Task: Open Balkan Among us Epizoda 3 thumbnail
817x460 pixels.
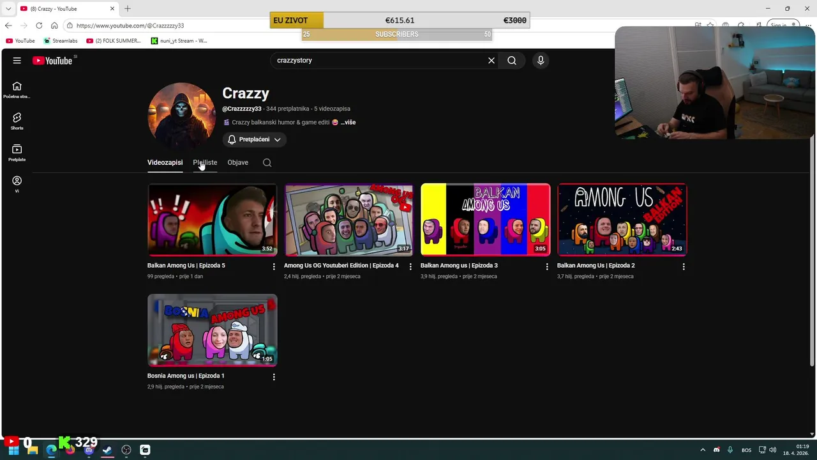Action: coord(486,220)
